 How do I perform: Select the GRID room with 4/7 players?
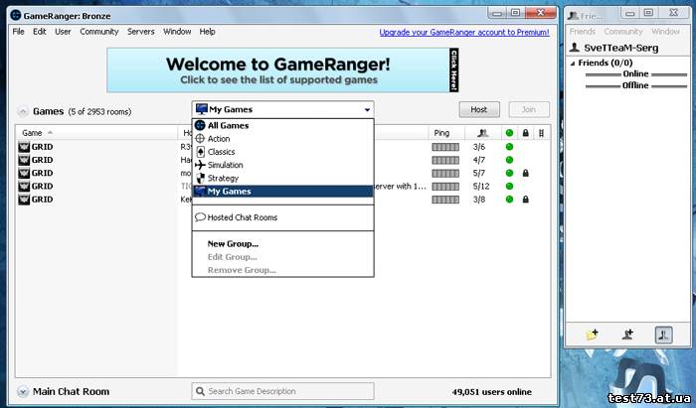[x=282, y=160]
